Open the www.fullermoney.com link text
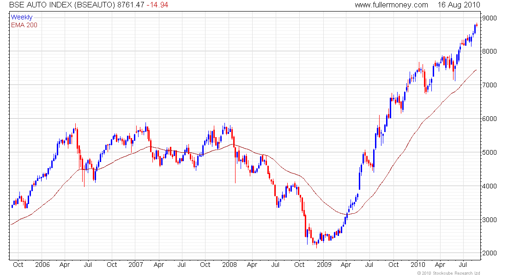The height and width of the screenshot is (277, 508). pos(391,5)
